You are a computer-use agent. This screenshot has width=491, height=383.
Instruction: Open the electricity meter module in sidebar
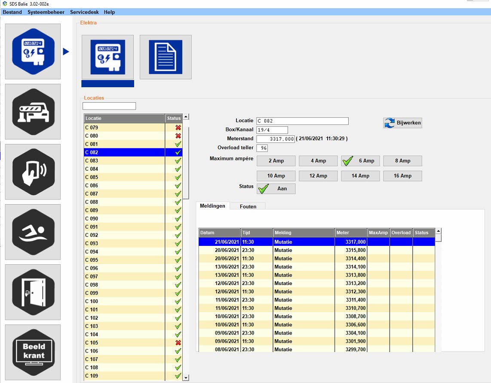point(33,51)
